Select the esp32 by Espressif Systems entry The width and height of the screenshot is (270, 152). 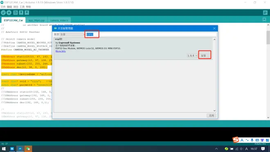point(133,49)
